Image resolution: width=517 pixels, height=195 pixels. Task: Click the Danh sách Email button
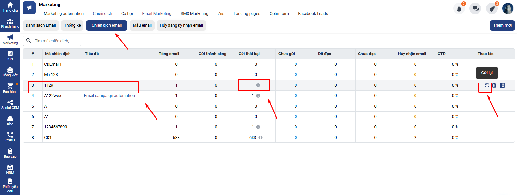pos(41,25)
